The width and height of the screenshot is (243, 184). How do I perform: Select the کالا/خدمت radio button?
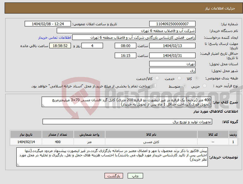pyautogui.click(x=157, y=78)
